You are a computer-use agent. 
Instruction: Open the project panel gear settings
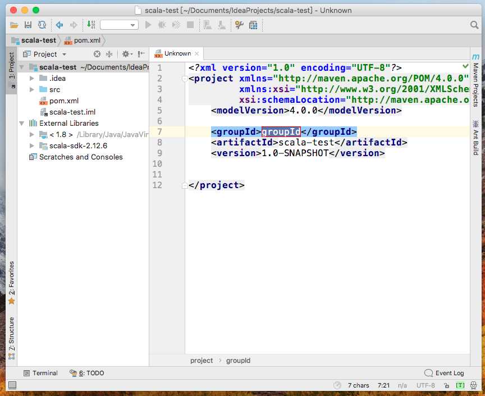[x=127, y=54]
